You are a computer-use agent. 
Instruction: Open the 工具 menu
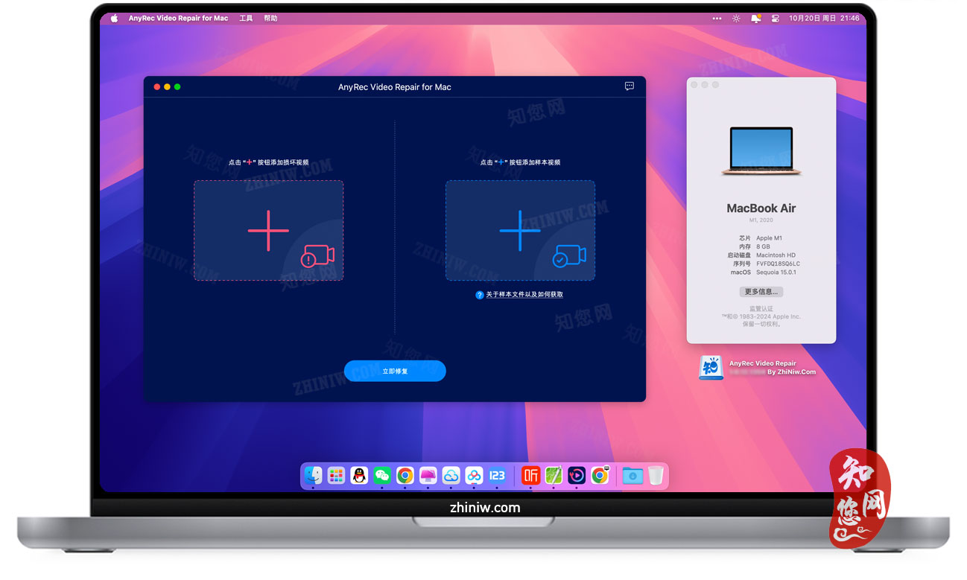pos(246,18)
